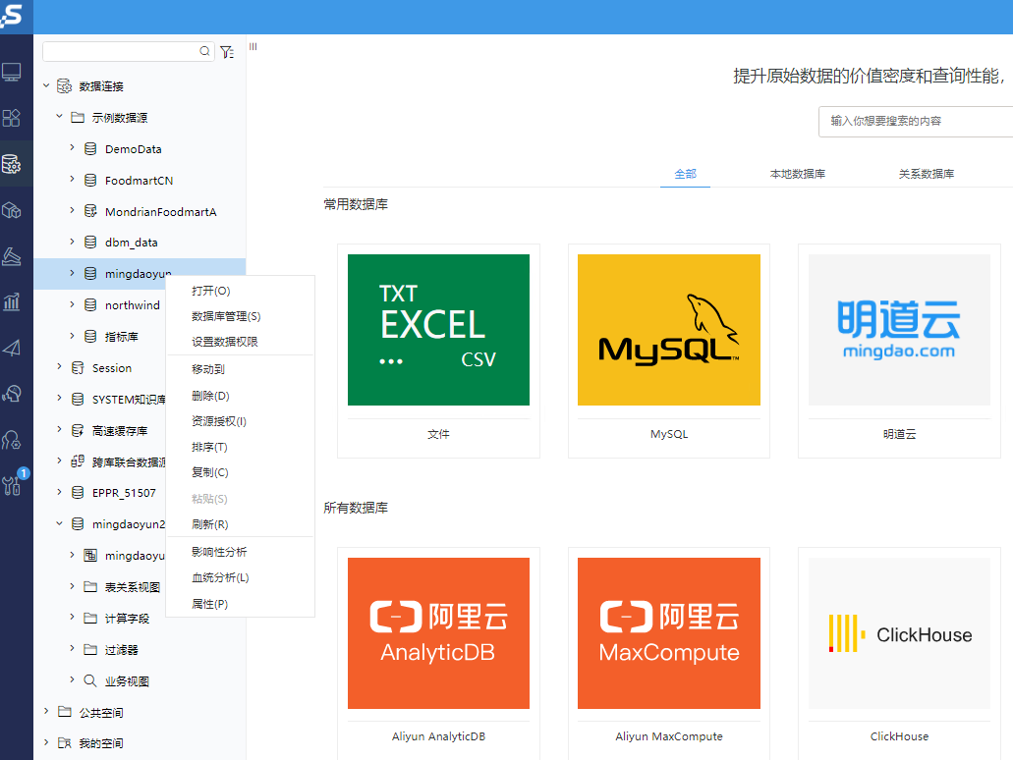Image resolution: width=1013 pixels, height=760 pixels.
Task: Collapse the 数据连接 root node
Action: 46,85
